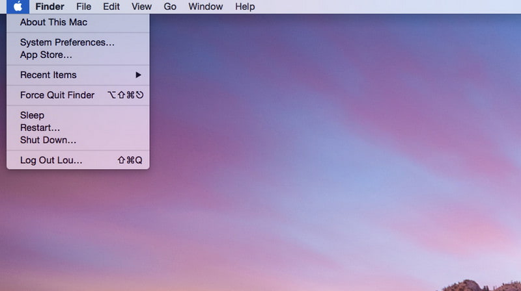Select the Recent Items label

[x=48, y=75]
